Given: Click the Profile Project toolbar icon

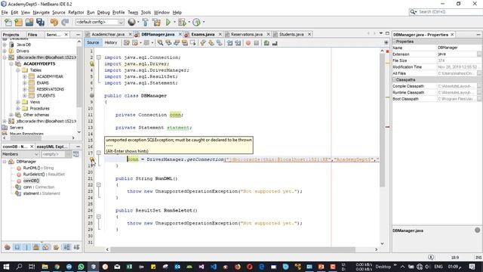Looking at the screenshot, I should pyautogui.click(x=196, y=22).
